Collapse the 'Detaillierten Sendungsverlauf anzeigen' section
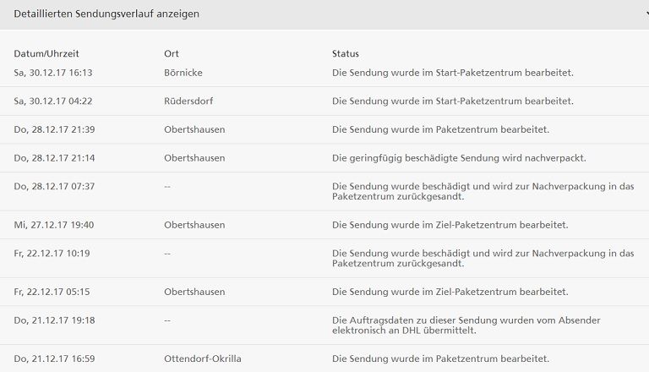This screenshot has height=372, width=649. point(106,14)
